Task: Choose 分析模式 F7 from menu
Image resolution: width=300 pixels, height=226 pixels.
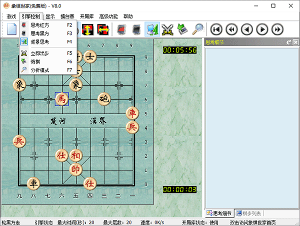Action: point(48,70)
